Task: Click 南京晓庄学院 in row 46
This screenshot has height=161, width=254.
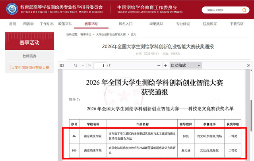Action: coord(93,136)
